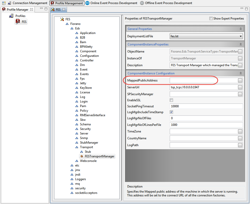
Task: Uncheck the LogMgrIncludeTimeStamp checkbox
Action: tap(171, 112)
